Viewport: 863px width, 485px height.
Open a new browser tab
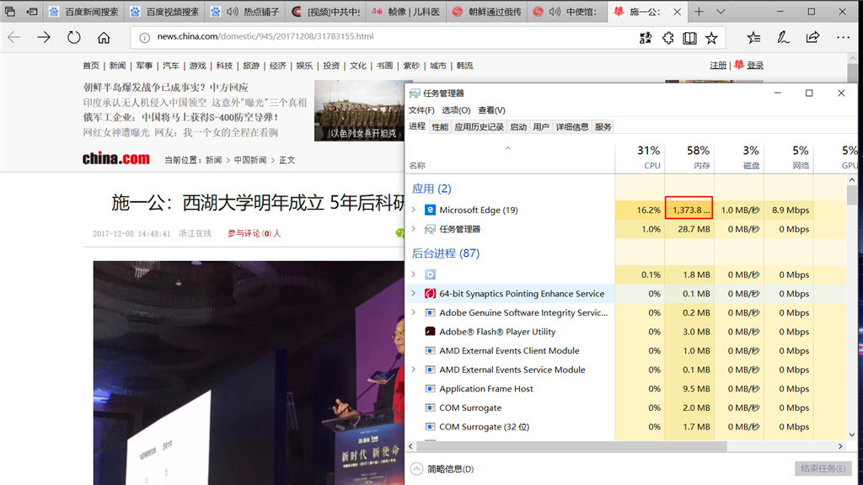tap(699, 12)
